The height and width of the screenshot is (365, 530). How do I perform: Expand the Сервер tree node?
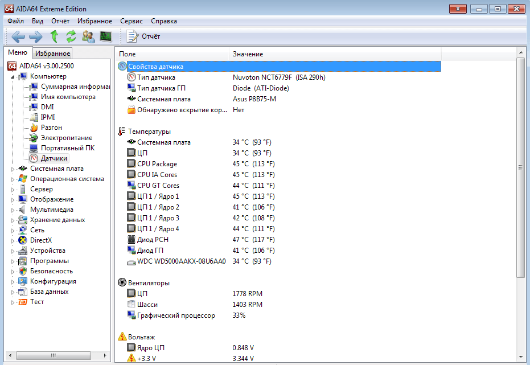point(13,190)
